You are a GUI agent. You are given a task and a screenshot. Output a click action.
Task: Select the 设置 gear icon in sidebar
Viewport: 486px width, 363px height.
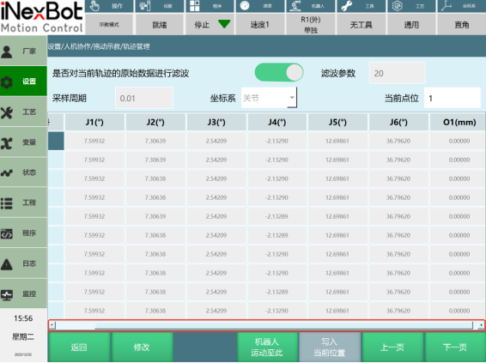tap(7, 82)
